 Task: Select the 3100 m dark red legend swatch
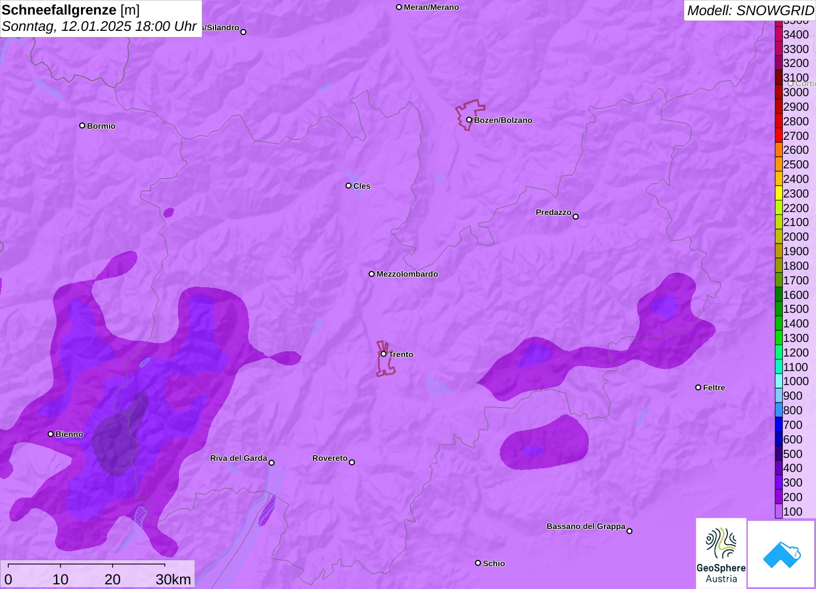(779, 78)
